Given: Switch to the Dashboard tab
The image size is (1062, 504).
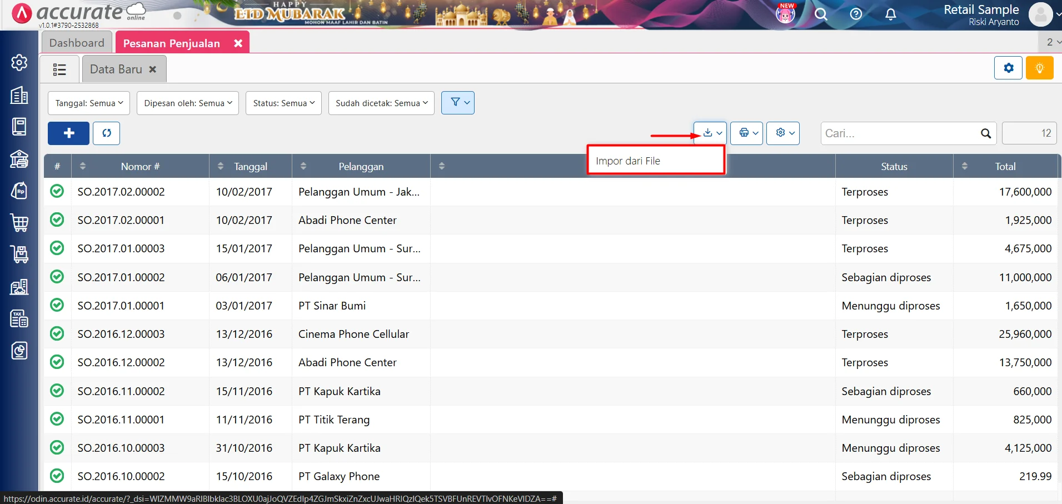Looking at the screenshot, I should coord(77,43).
